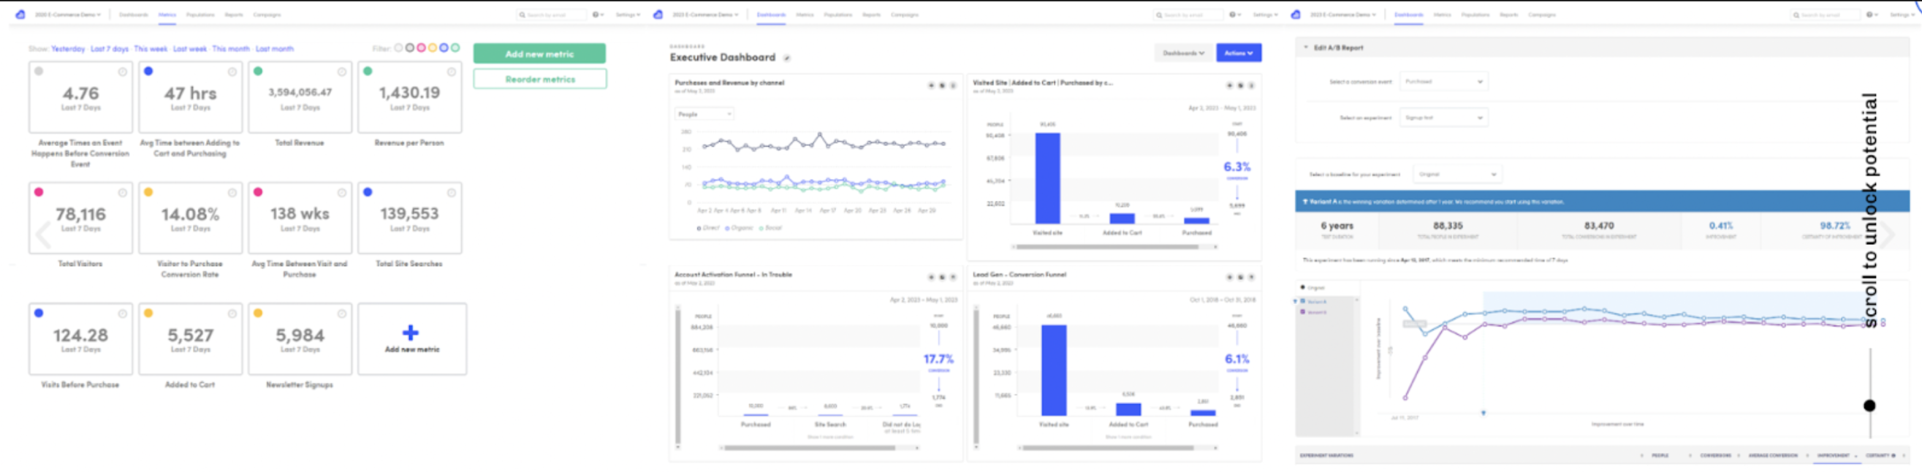Toggle the pink filter circle
The width and height of the screenshot is (1922, 472).
pos(421,48)
